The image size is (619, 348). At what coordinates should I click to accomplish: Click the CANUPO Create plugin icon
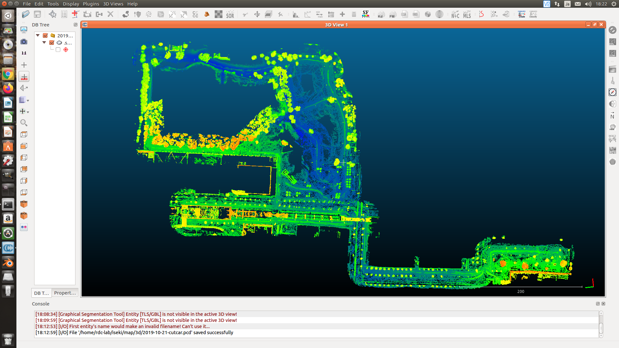(521, 14)
